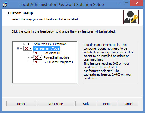Open AdmPwd GPO Extension install-state dropdown

click(28, 44)
